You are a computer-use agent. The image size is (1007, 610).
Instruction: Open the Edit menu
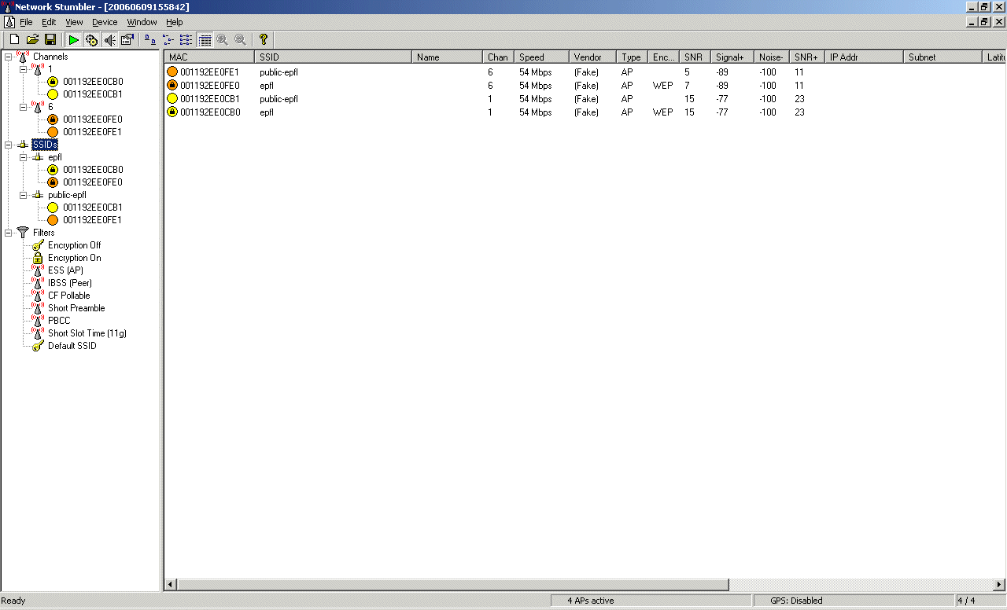pyautogui.click(x=49, y=22)
